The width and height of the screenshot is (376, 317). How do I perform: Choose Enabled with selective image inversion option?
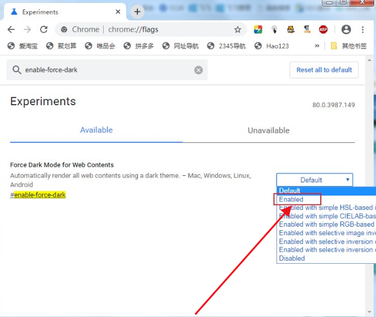(326, 233)
